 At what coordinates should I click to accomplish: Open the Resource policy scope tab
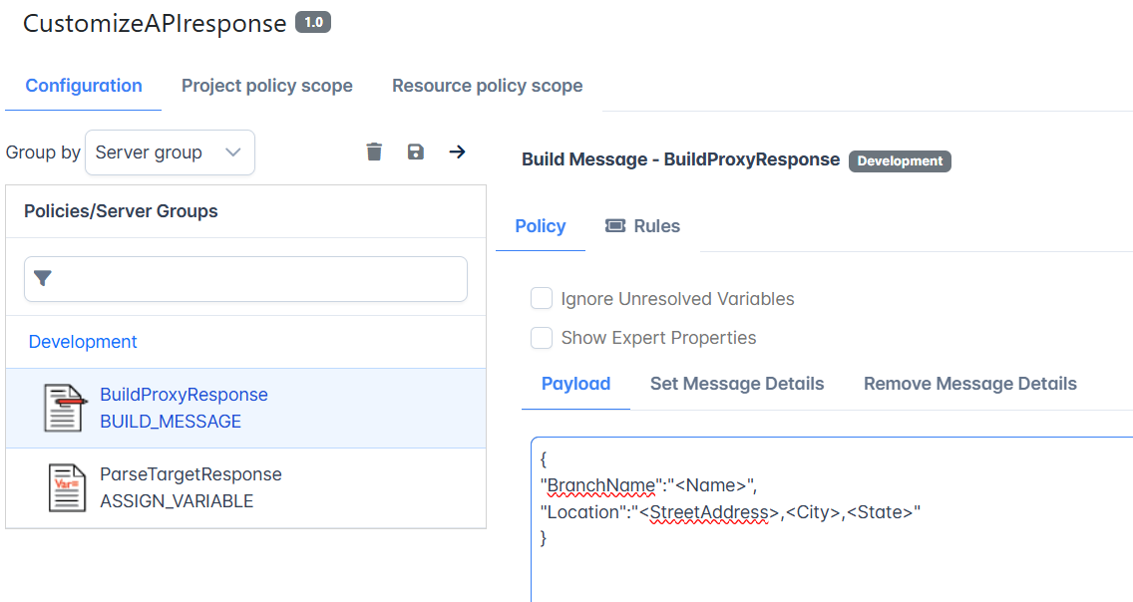(487, 85)
